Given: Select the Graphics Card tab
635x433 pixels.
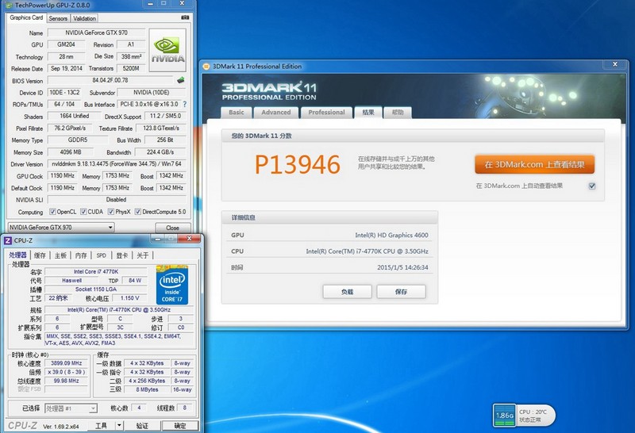Looking at the screenshot, I should pyautogui.click(x=26, y=17).
